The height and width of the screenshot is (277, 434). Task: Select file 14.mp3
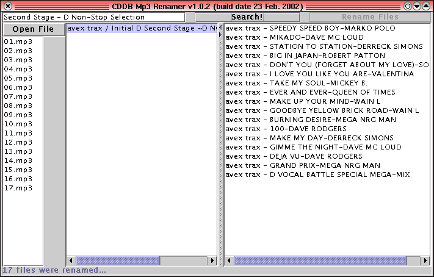pos(23,160)
